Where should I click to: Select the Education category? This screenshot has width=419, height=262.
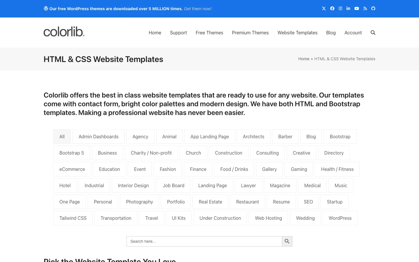click(x=109, y=169)
